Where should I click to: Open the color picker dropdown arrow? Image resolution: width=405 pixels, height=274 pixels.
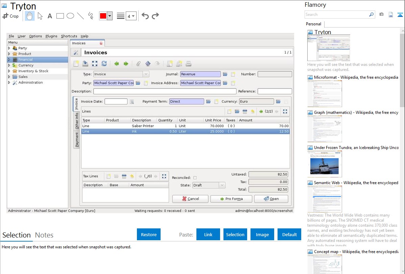pos(110,16)
